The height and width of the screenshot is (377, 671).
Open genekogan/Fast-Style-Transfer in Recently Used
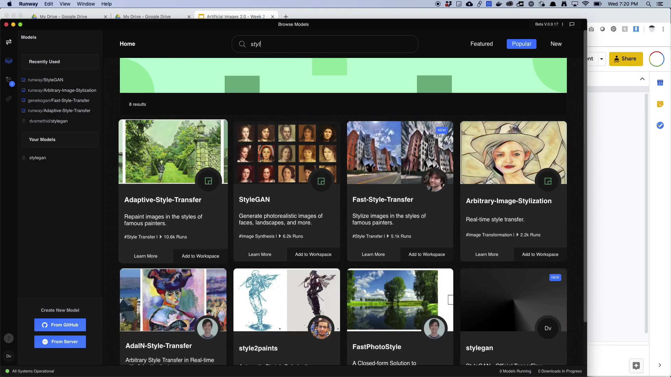(59, 101)
